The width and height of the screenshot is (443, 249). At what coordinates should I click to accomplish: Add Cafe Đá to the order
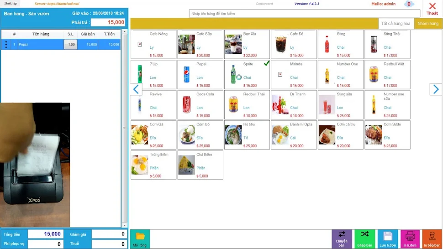294,44
